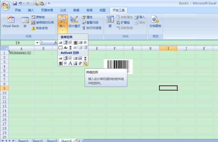Switch to Sheet1 tab
The height and width of the screenshot is (142, 218).
click(23, 141)
